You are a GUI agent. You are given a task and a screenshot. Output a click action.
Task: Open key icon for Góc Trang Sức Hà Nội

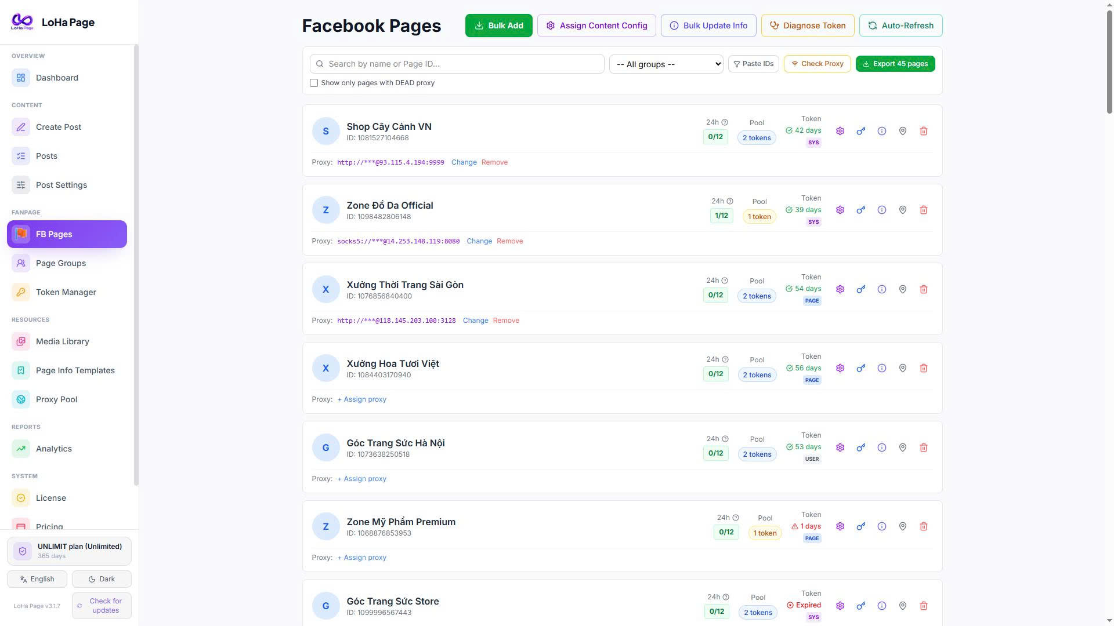[x=860, y=447]
